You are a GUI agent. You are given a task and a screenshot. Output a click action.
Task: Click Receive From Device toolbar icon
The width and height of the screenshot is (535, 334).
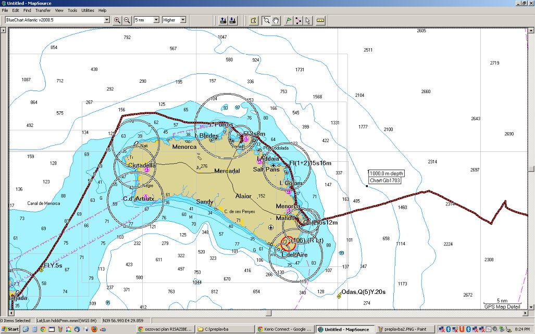coord(232,20)
